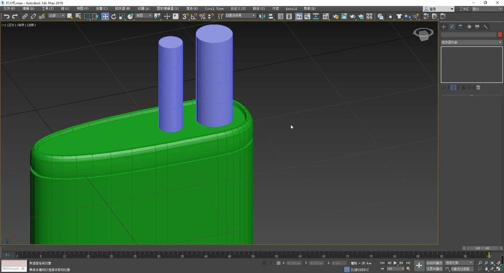The image size is (504, 273).
Task: Click the Undo arrow icon
Action: click(x=7, y=16)
